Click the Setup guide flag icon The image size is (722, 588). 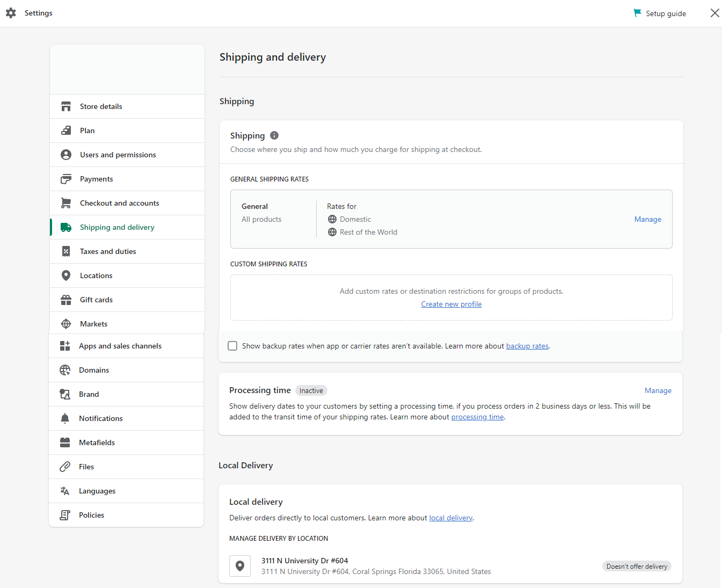click(x=638, y=13)
